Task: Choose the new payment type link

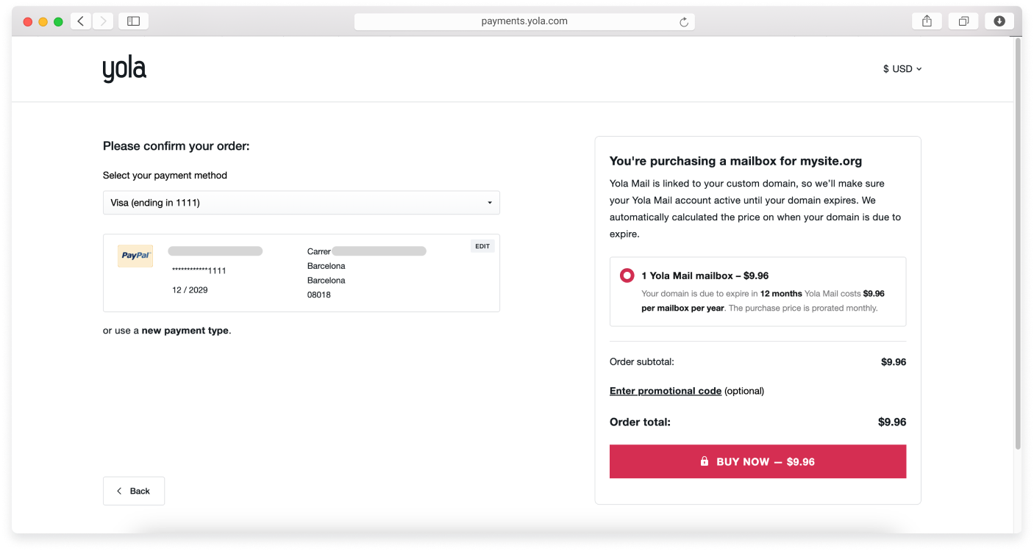Action: pos(185,331)
